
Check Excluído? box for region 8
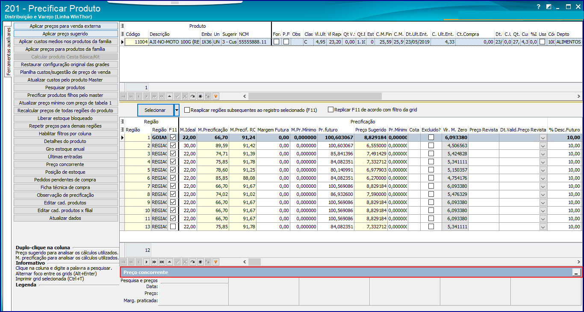point(431,194)
